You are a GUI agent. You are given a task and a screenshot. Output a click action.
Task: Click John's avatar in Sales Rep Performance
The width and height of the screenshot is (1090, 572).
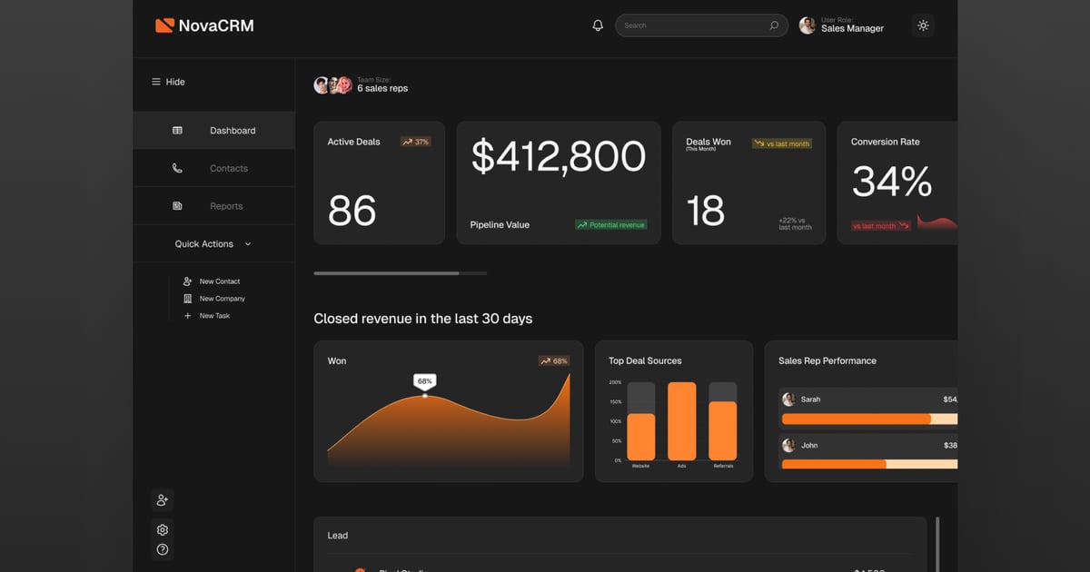click(788, 445)
